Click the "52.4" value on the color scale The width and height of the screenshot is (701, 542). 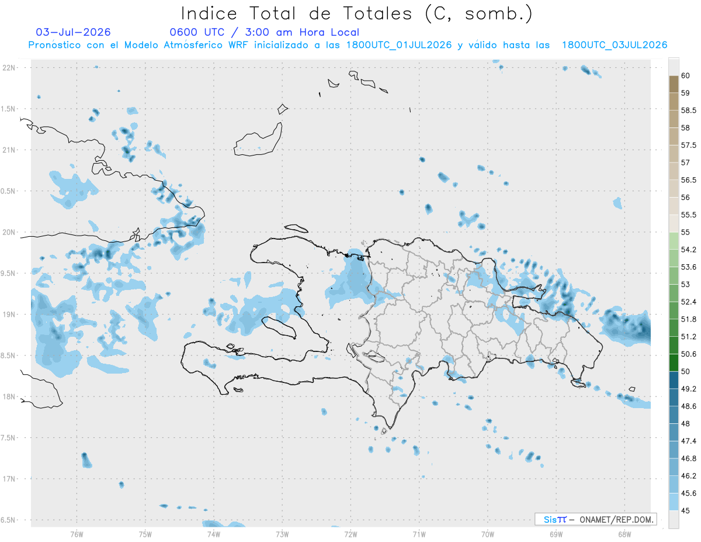(x=689, y=302)
